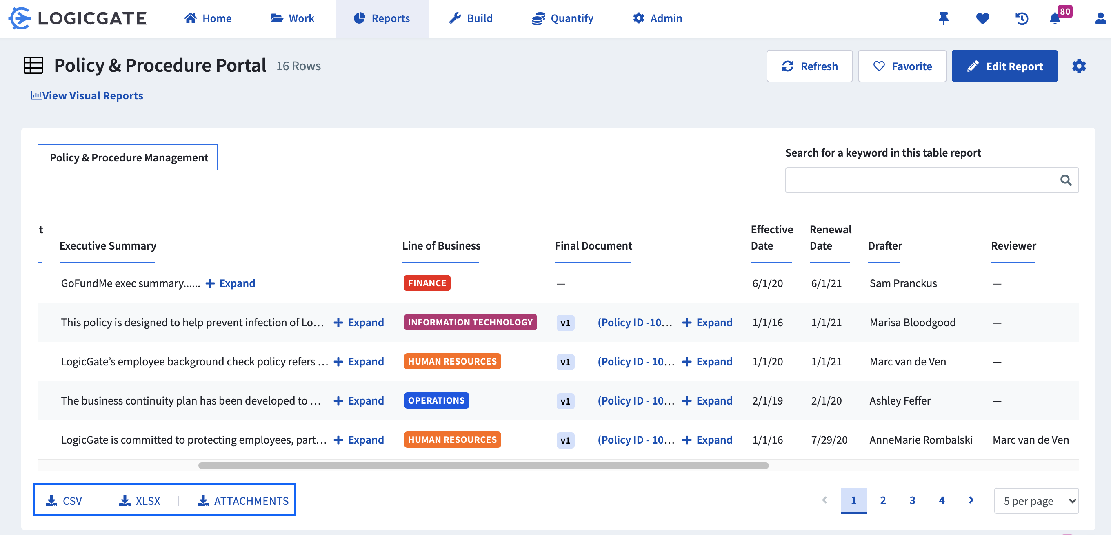
Task: Open the Quantify menu
Action: click(562, 18)
